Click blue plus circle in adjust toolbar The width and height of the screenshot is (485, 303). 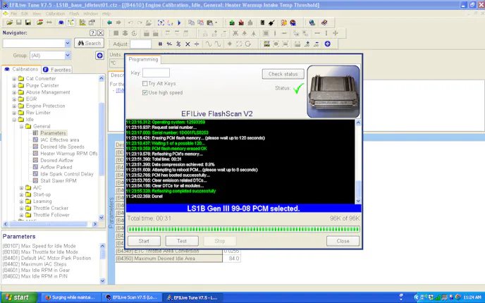click(x=328, y=44)
